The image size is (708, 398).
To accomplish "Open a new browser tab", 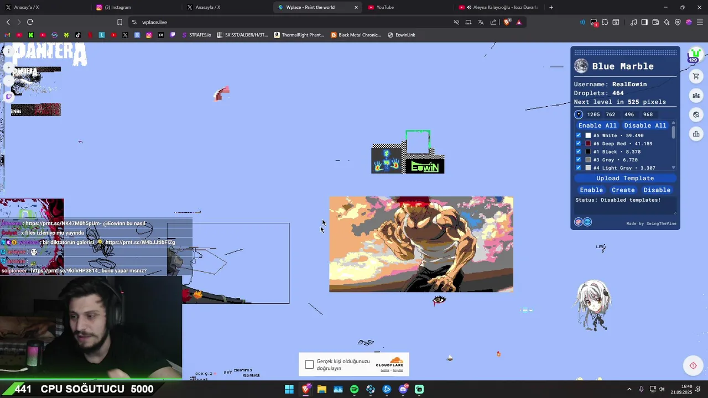I will (x=551, y=7).
